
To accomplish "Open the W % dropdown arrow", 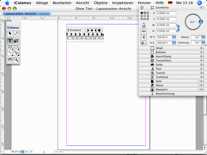I will tap(174, 37).
